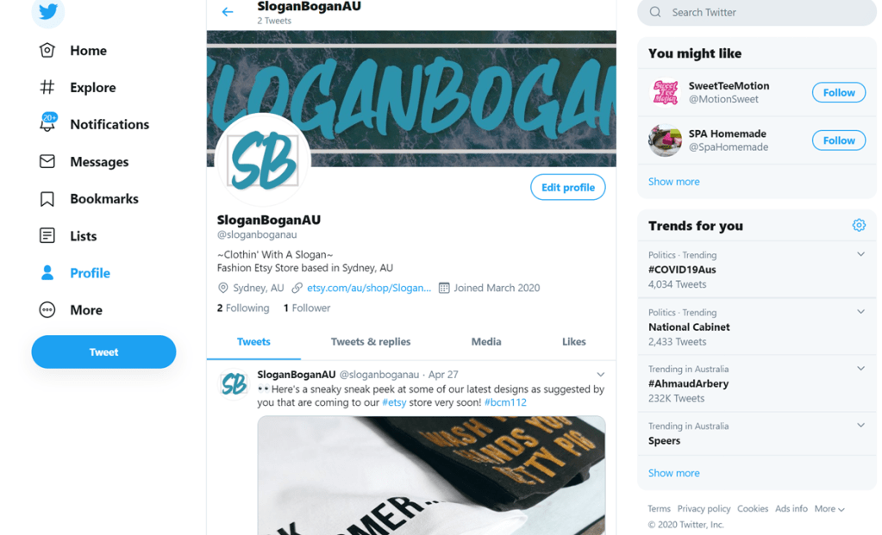Open the More menu in sidebar
Screen dimensions: 882x535
[x=71, y=310]
